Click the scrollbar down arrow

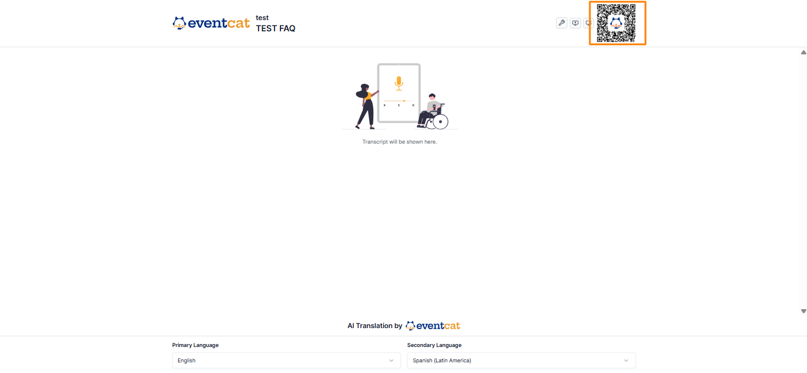[803, 311]
